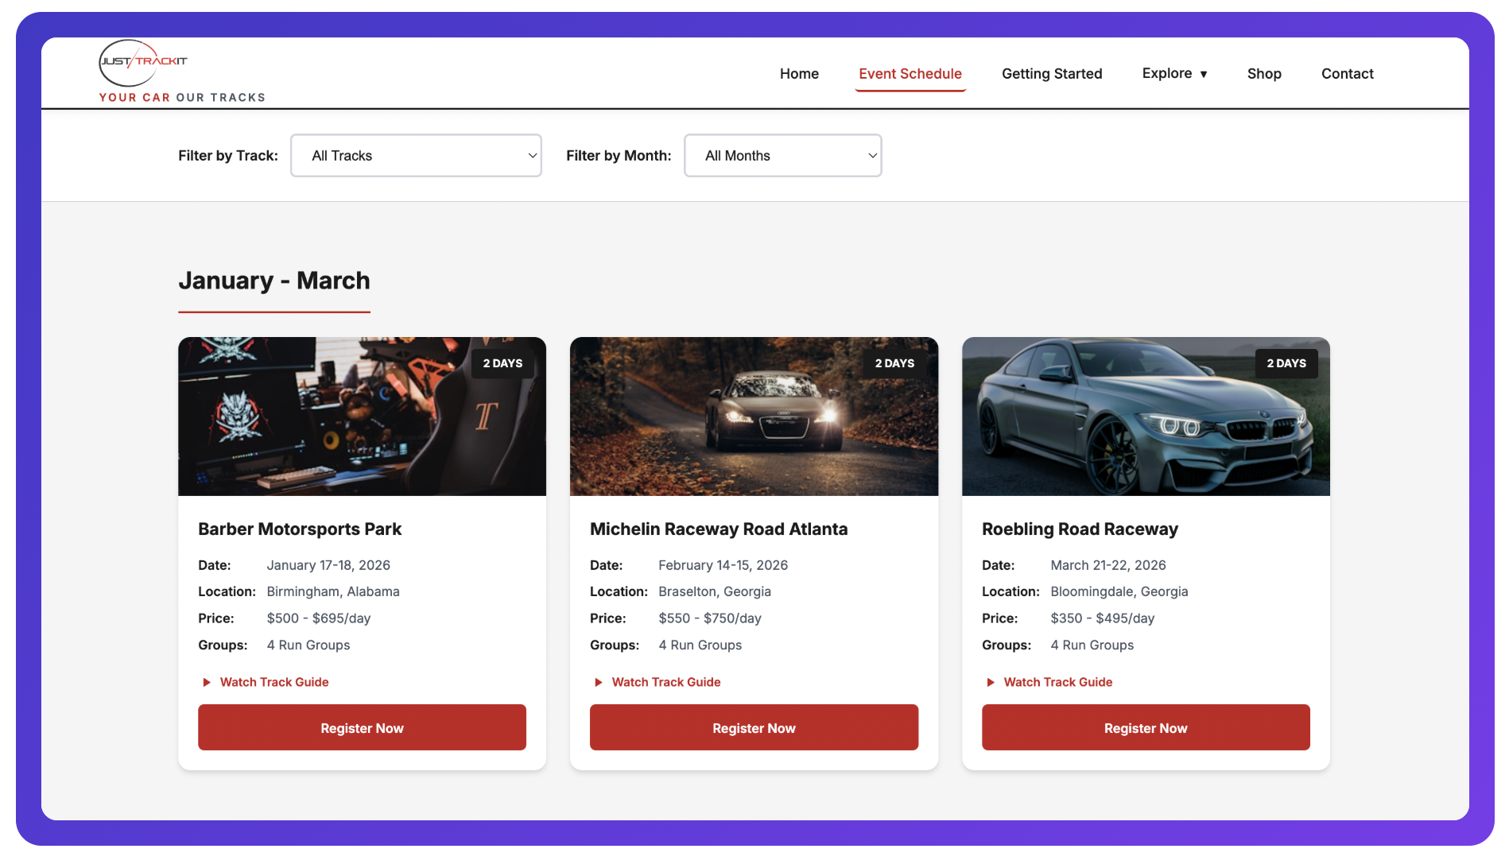Register Now for Barber Motorsports Park
The height and width of the screenshot is (868, 1509).
pyautogui.click(x=362, y=727)
